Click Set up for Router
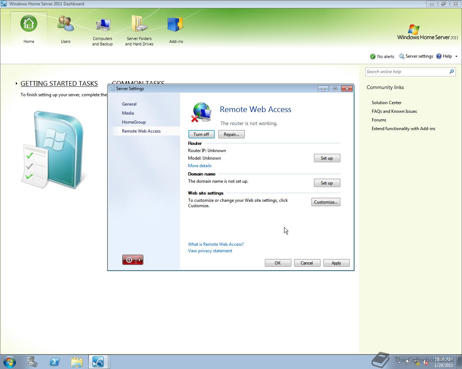The width and height of the screenshot is (462, 369). point(327,158)
